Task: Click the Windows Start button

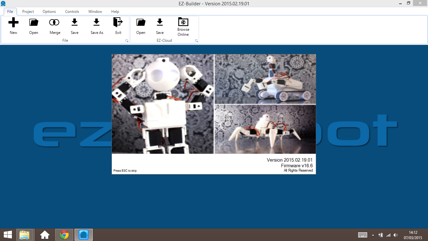Action: click(x=7, y=234)
